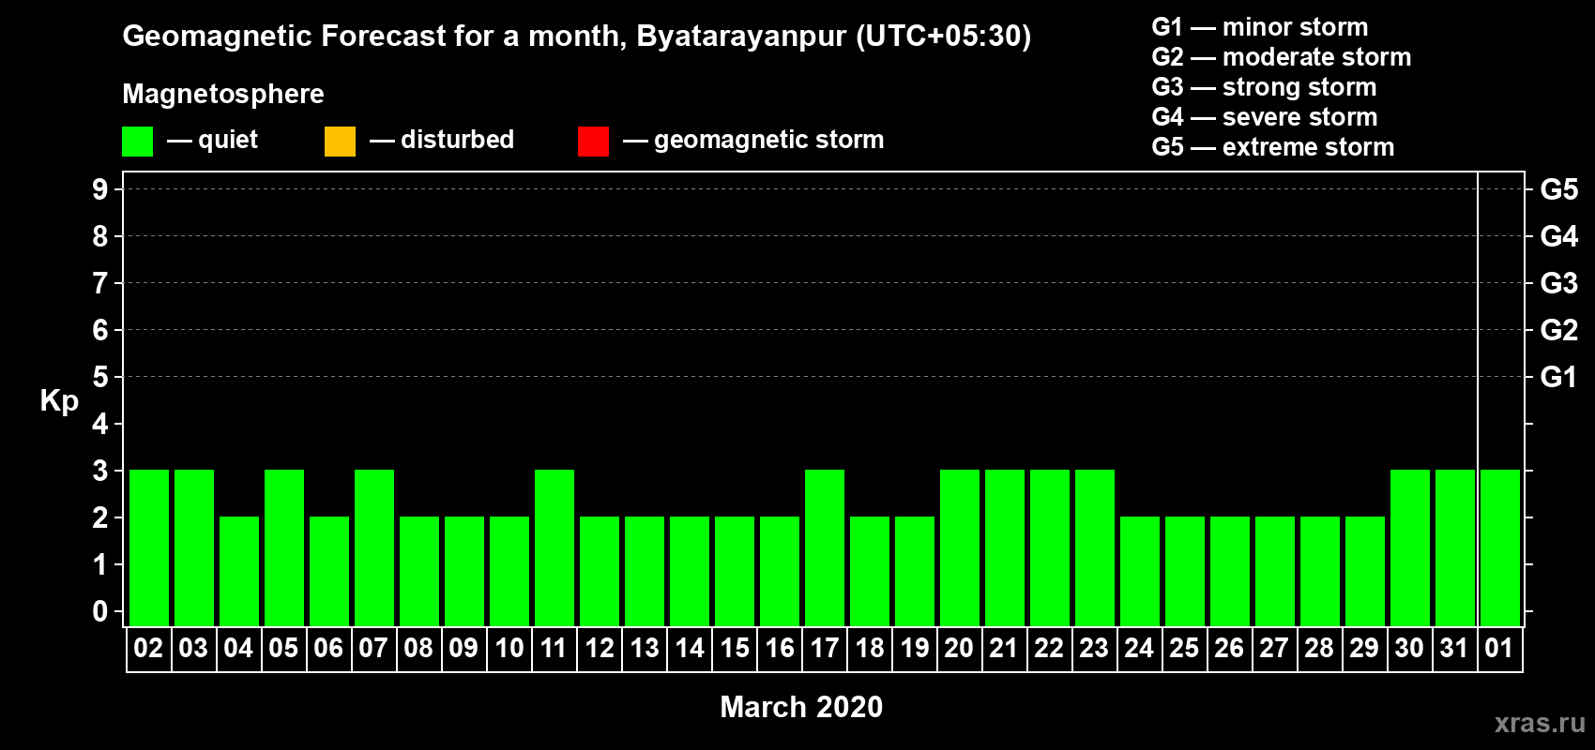Click date label 25
The image size is (1595, 750).
coord(1184,649)
